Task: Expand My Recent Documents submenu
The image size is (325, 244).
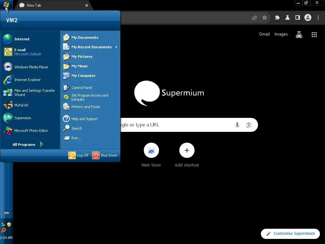Action: 90,47
